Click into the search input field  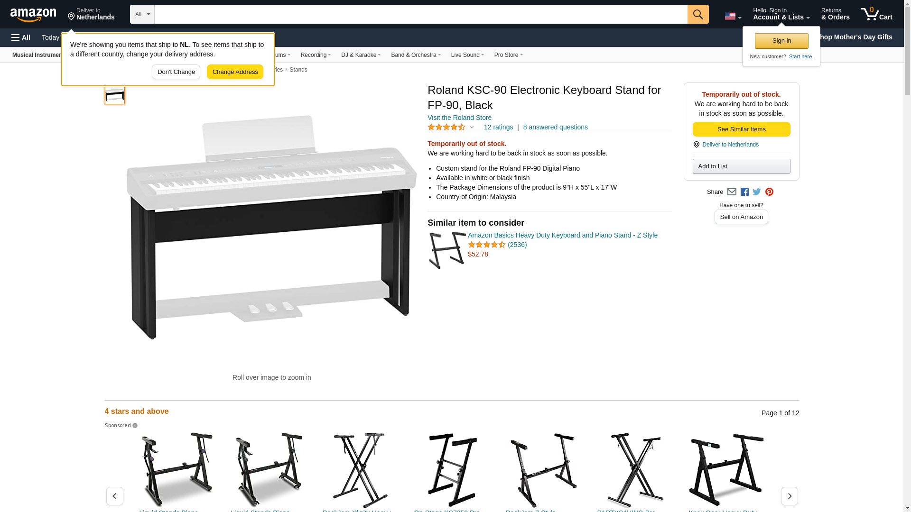point(420,14)
